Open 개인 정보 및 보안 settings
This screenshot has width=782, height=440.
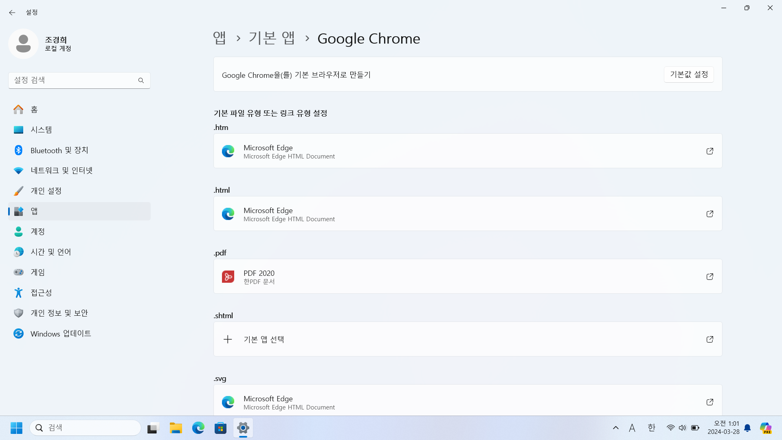pos(79,313)
